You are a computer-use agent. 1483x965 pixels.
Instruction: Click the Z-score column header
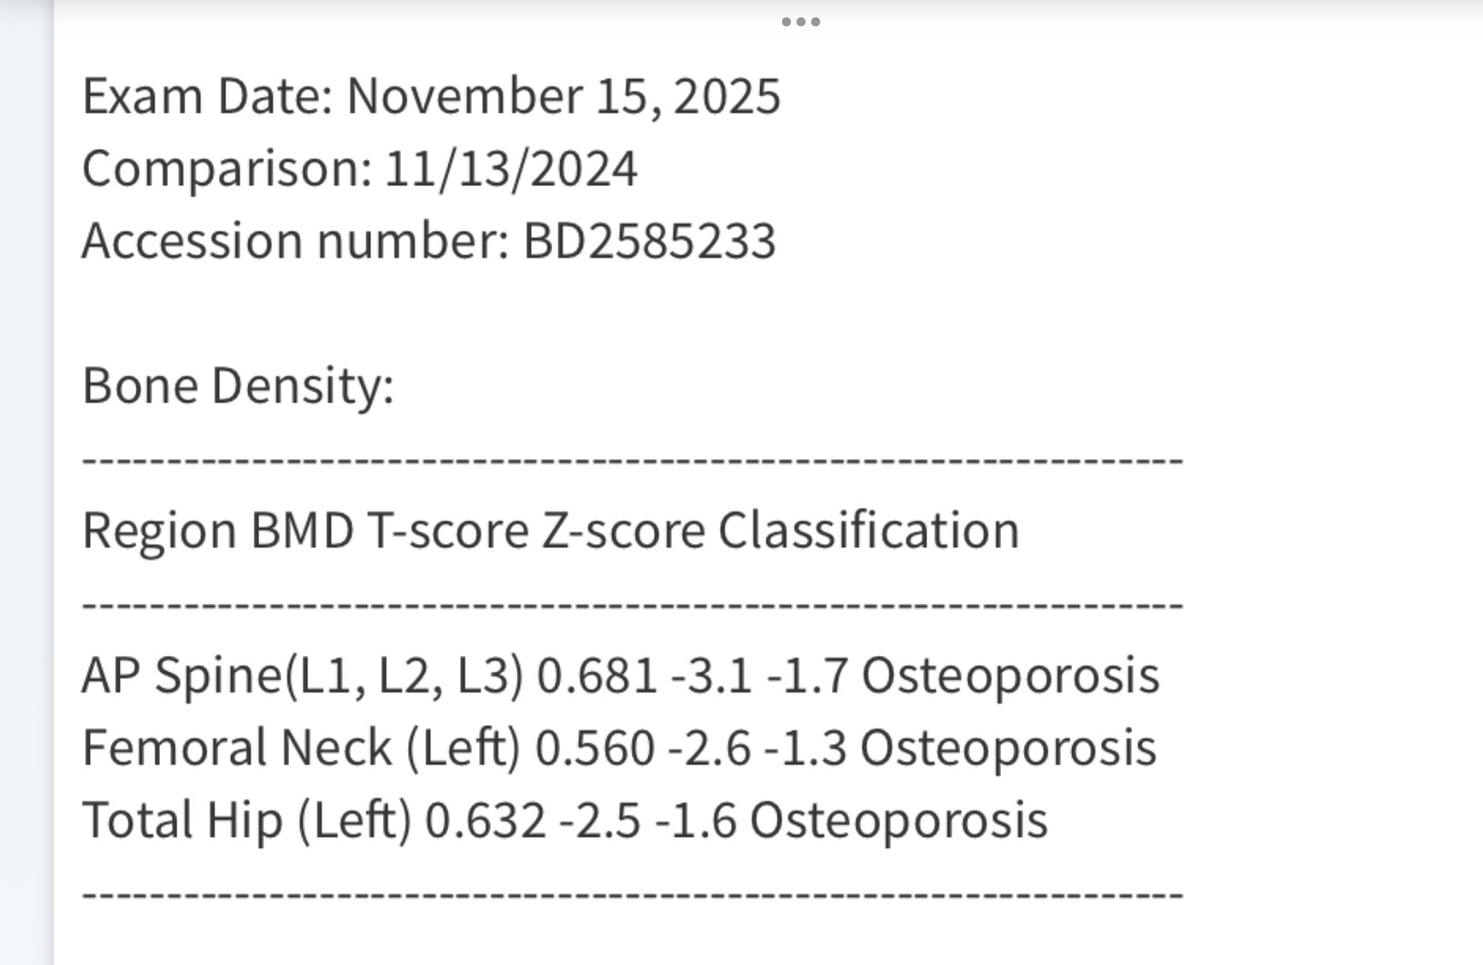coord(624,531)
